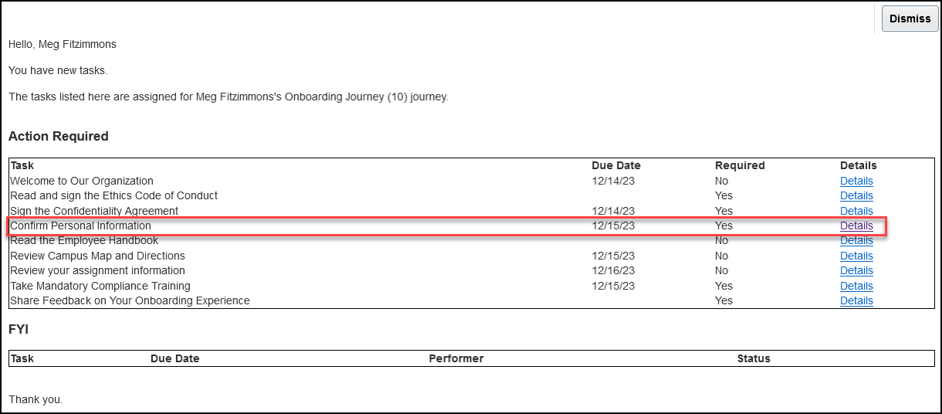Click the Welcome to Our Organization task text
This screenshot has width=942, height=414.
pyautogui.click(x=82, y=181)
